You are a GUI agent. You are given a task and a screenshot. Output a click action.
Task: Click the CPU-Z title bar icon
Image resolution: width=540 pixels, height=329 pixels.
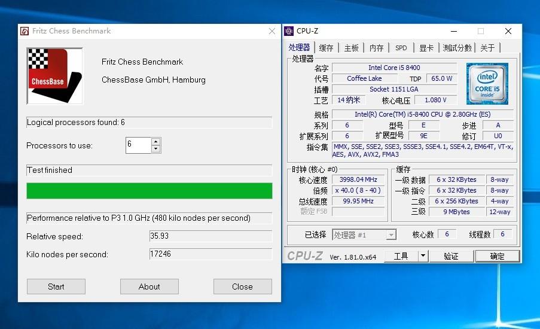coord(289,31)
